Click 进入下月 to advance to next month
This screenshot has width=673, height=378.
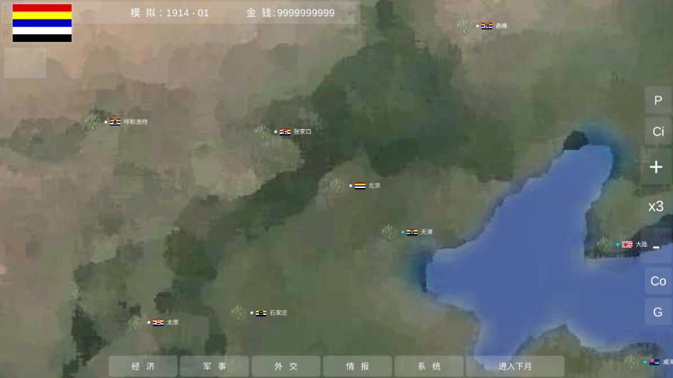click(515, 366)
